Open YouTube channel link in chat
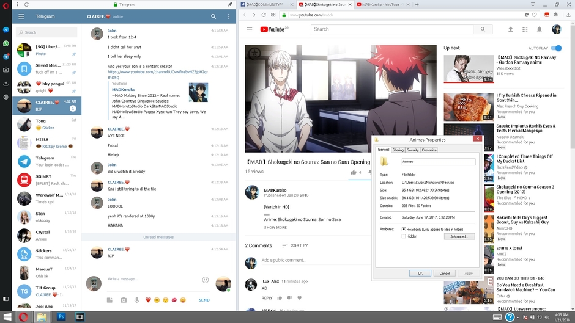575x323 pixels. pyautogui.click(x=158, y=74)
